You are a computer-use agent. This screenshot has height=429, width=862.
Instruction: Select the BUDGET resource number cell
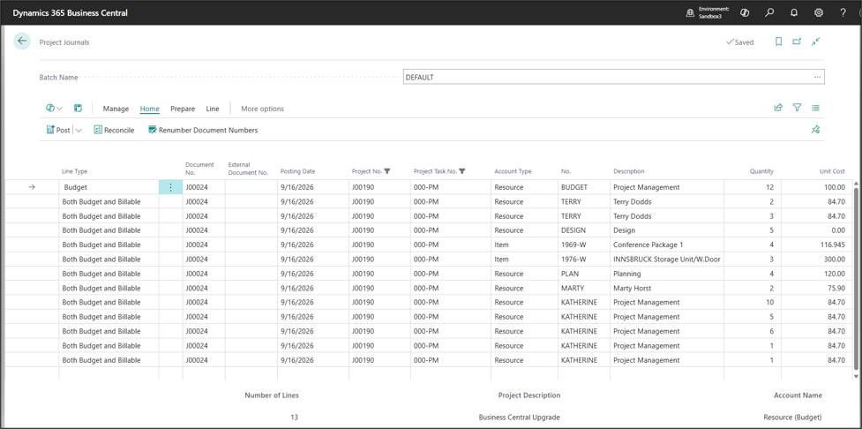(584, 187)
